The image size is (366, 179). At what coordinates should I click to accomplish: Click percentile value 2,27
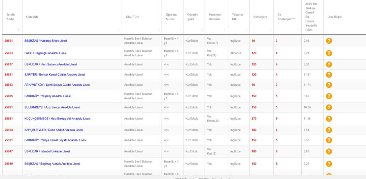306,164
